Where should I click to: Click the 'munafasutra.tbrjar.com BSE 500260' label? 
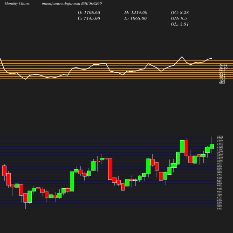72,3
